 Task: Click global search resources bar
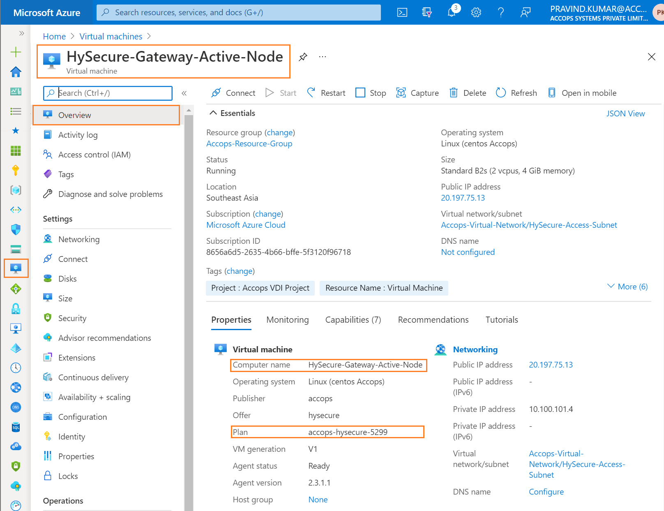tap(239, 12)
